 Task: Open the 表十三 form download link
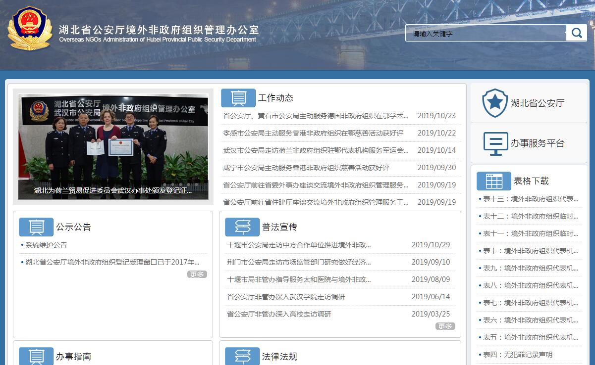(x=530, y=199)
